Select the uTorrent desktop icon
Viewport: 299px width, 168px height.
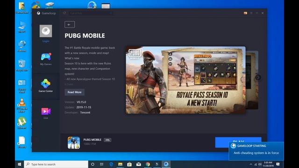click(22, 123)
